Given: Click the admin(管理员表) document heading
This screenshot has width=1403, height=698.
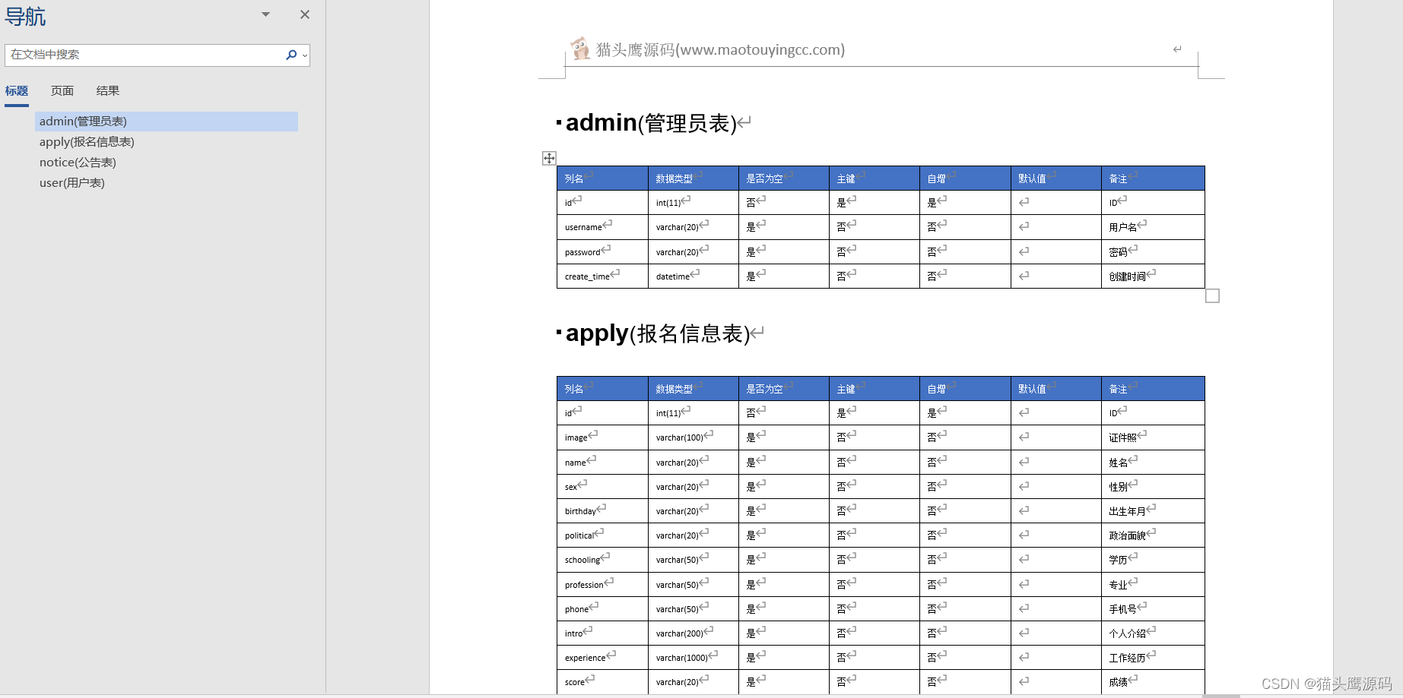Looking at the screenshot, I should [x=651, y=123].
